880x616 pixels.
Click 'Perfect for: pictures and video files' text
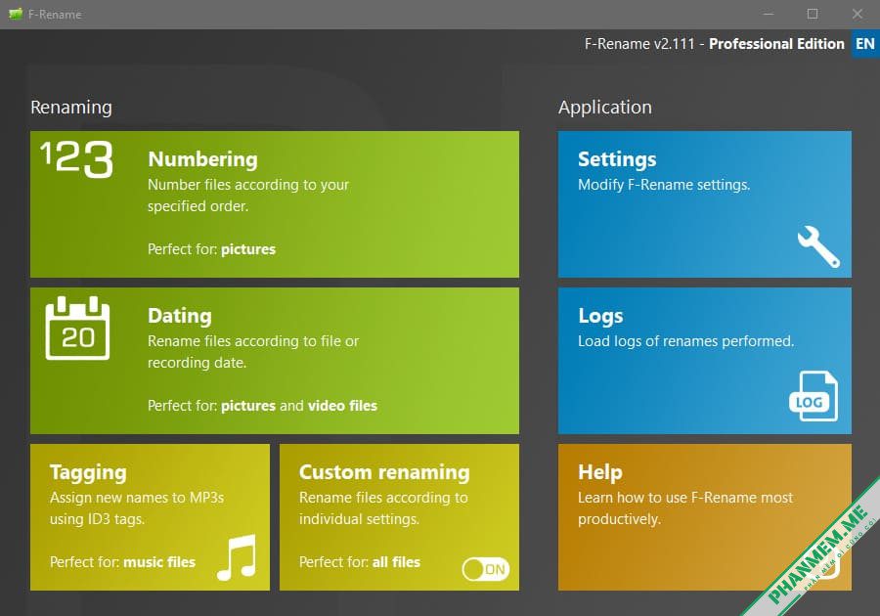[x=262, y=406]
